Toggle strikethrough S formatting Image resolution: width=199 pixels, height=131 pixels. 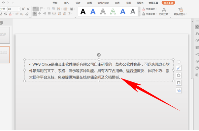pos(6,14)
